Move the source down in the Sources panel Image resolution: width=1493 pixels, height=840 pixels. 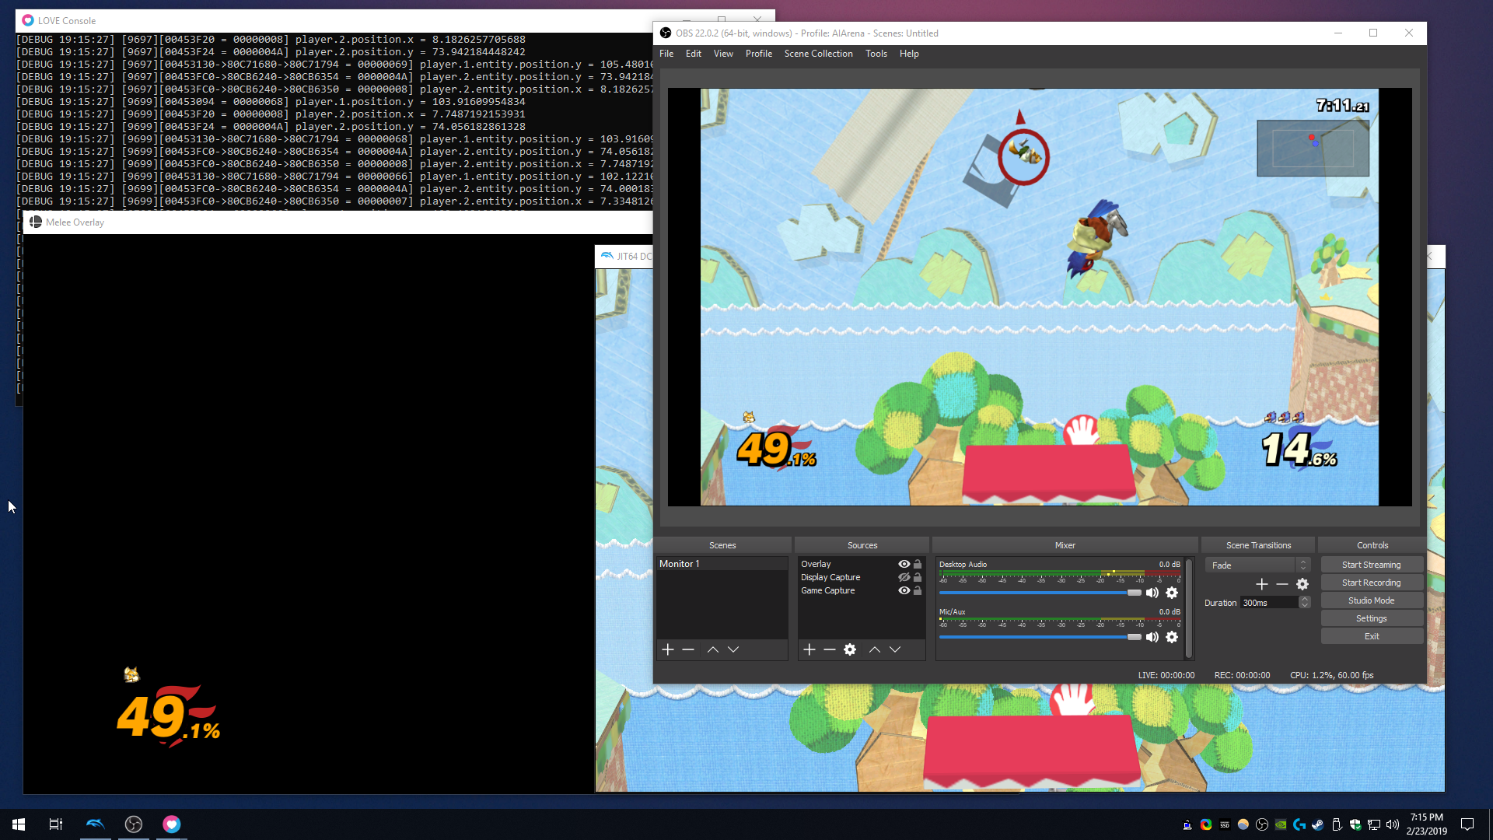(x=895, y=649)
